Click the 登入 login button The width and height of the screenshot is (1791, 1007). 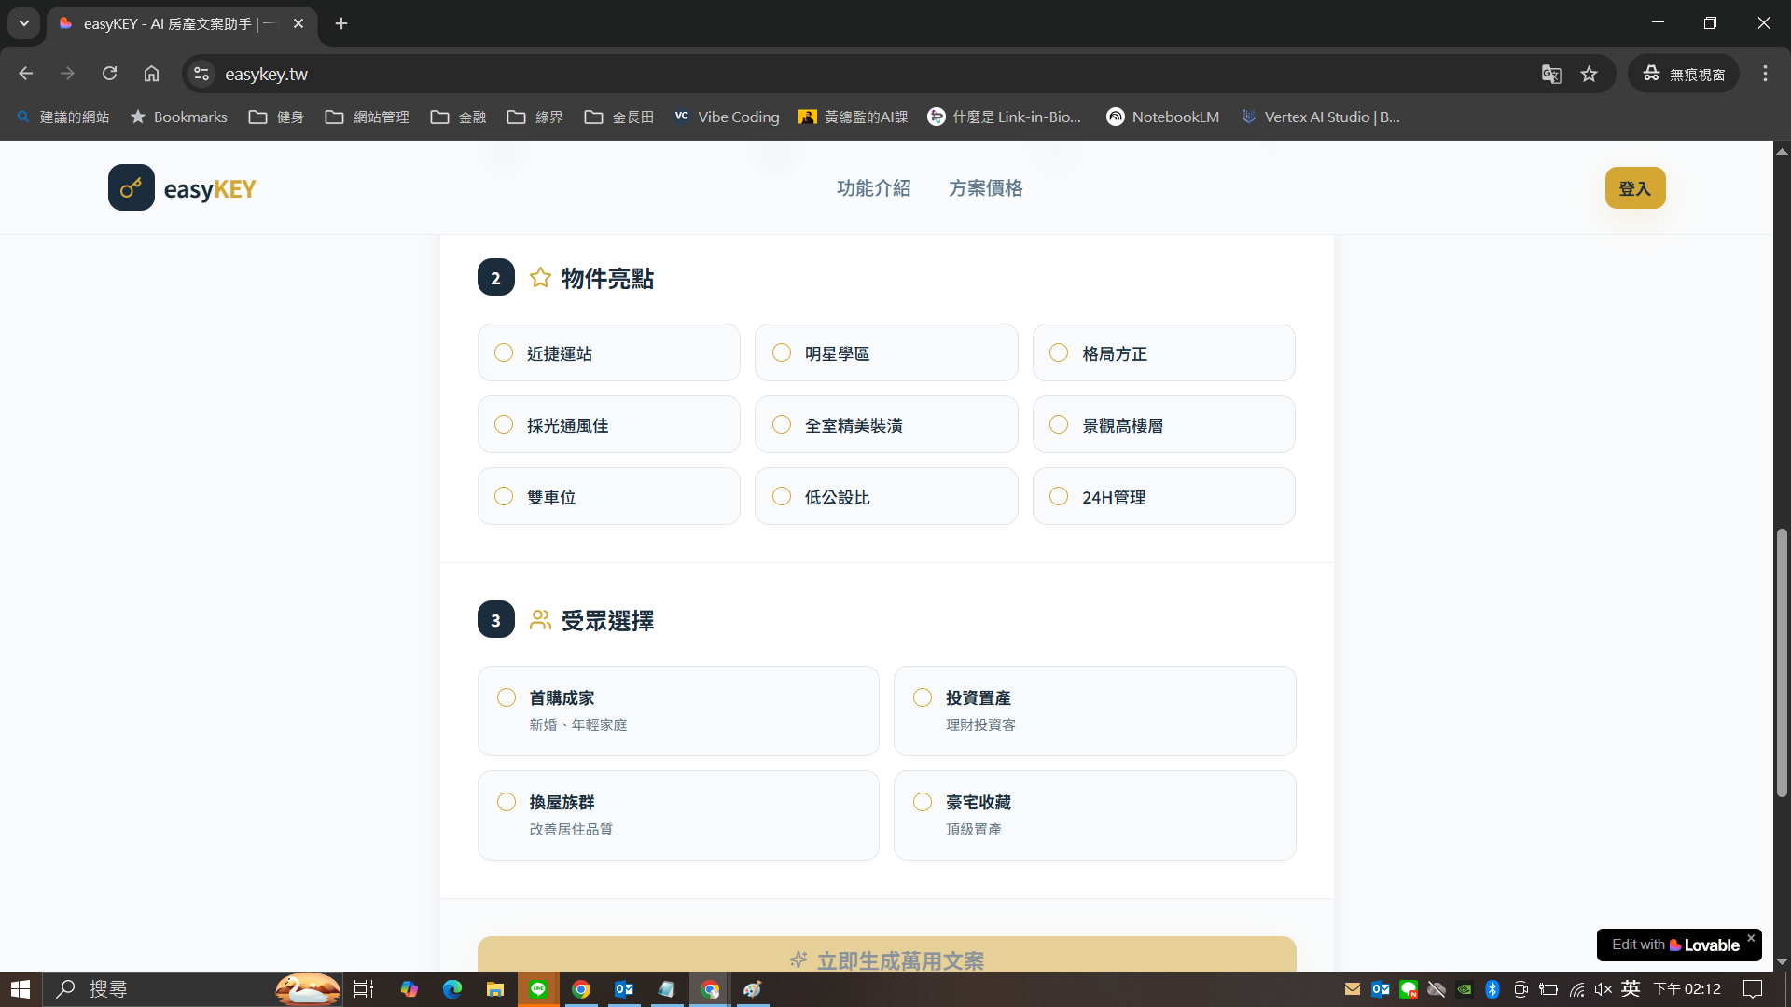tap(1634, 188)
